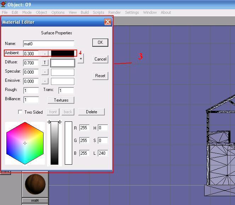The height and width of the screenshot is (205, 235).
Task: Click the Diffuse value field
Action: tap(31, 63)
